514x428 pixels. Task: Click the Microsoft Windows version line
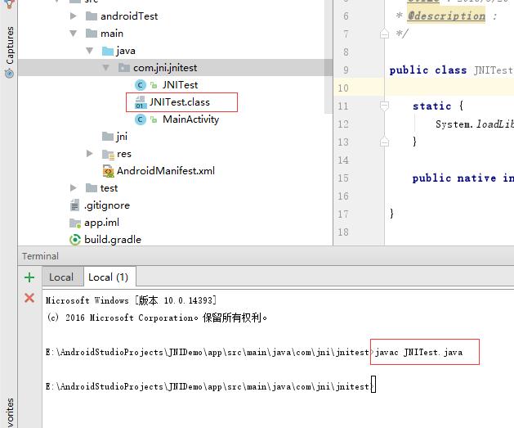click(x=131, y=300)
